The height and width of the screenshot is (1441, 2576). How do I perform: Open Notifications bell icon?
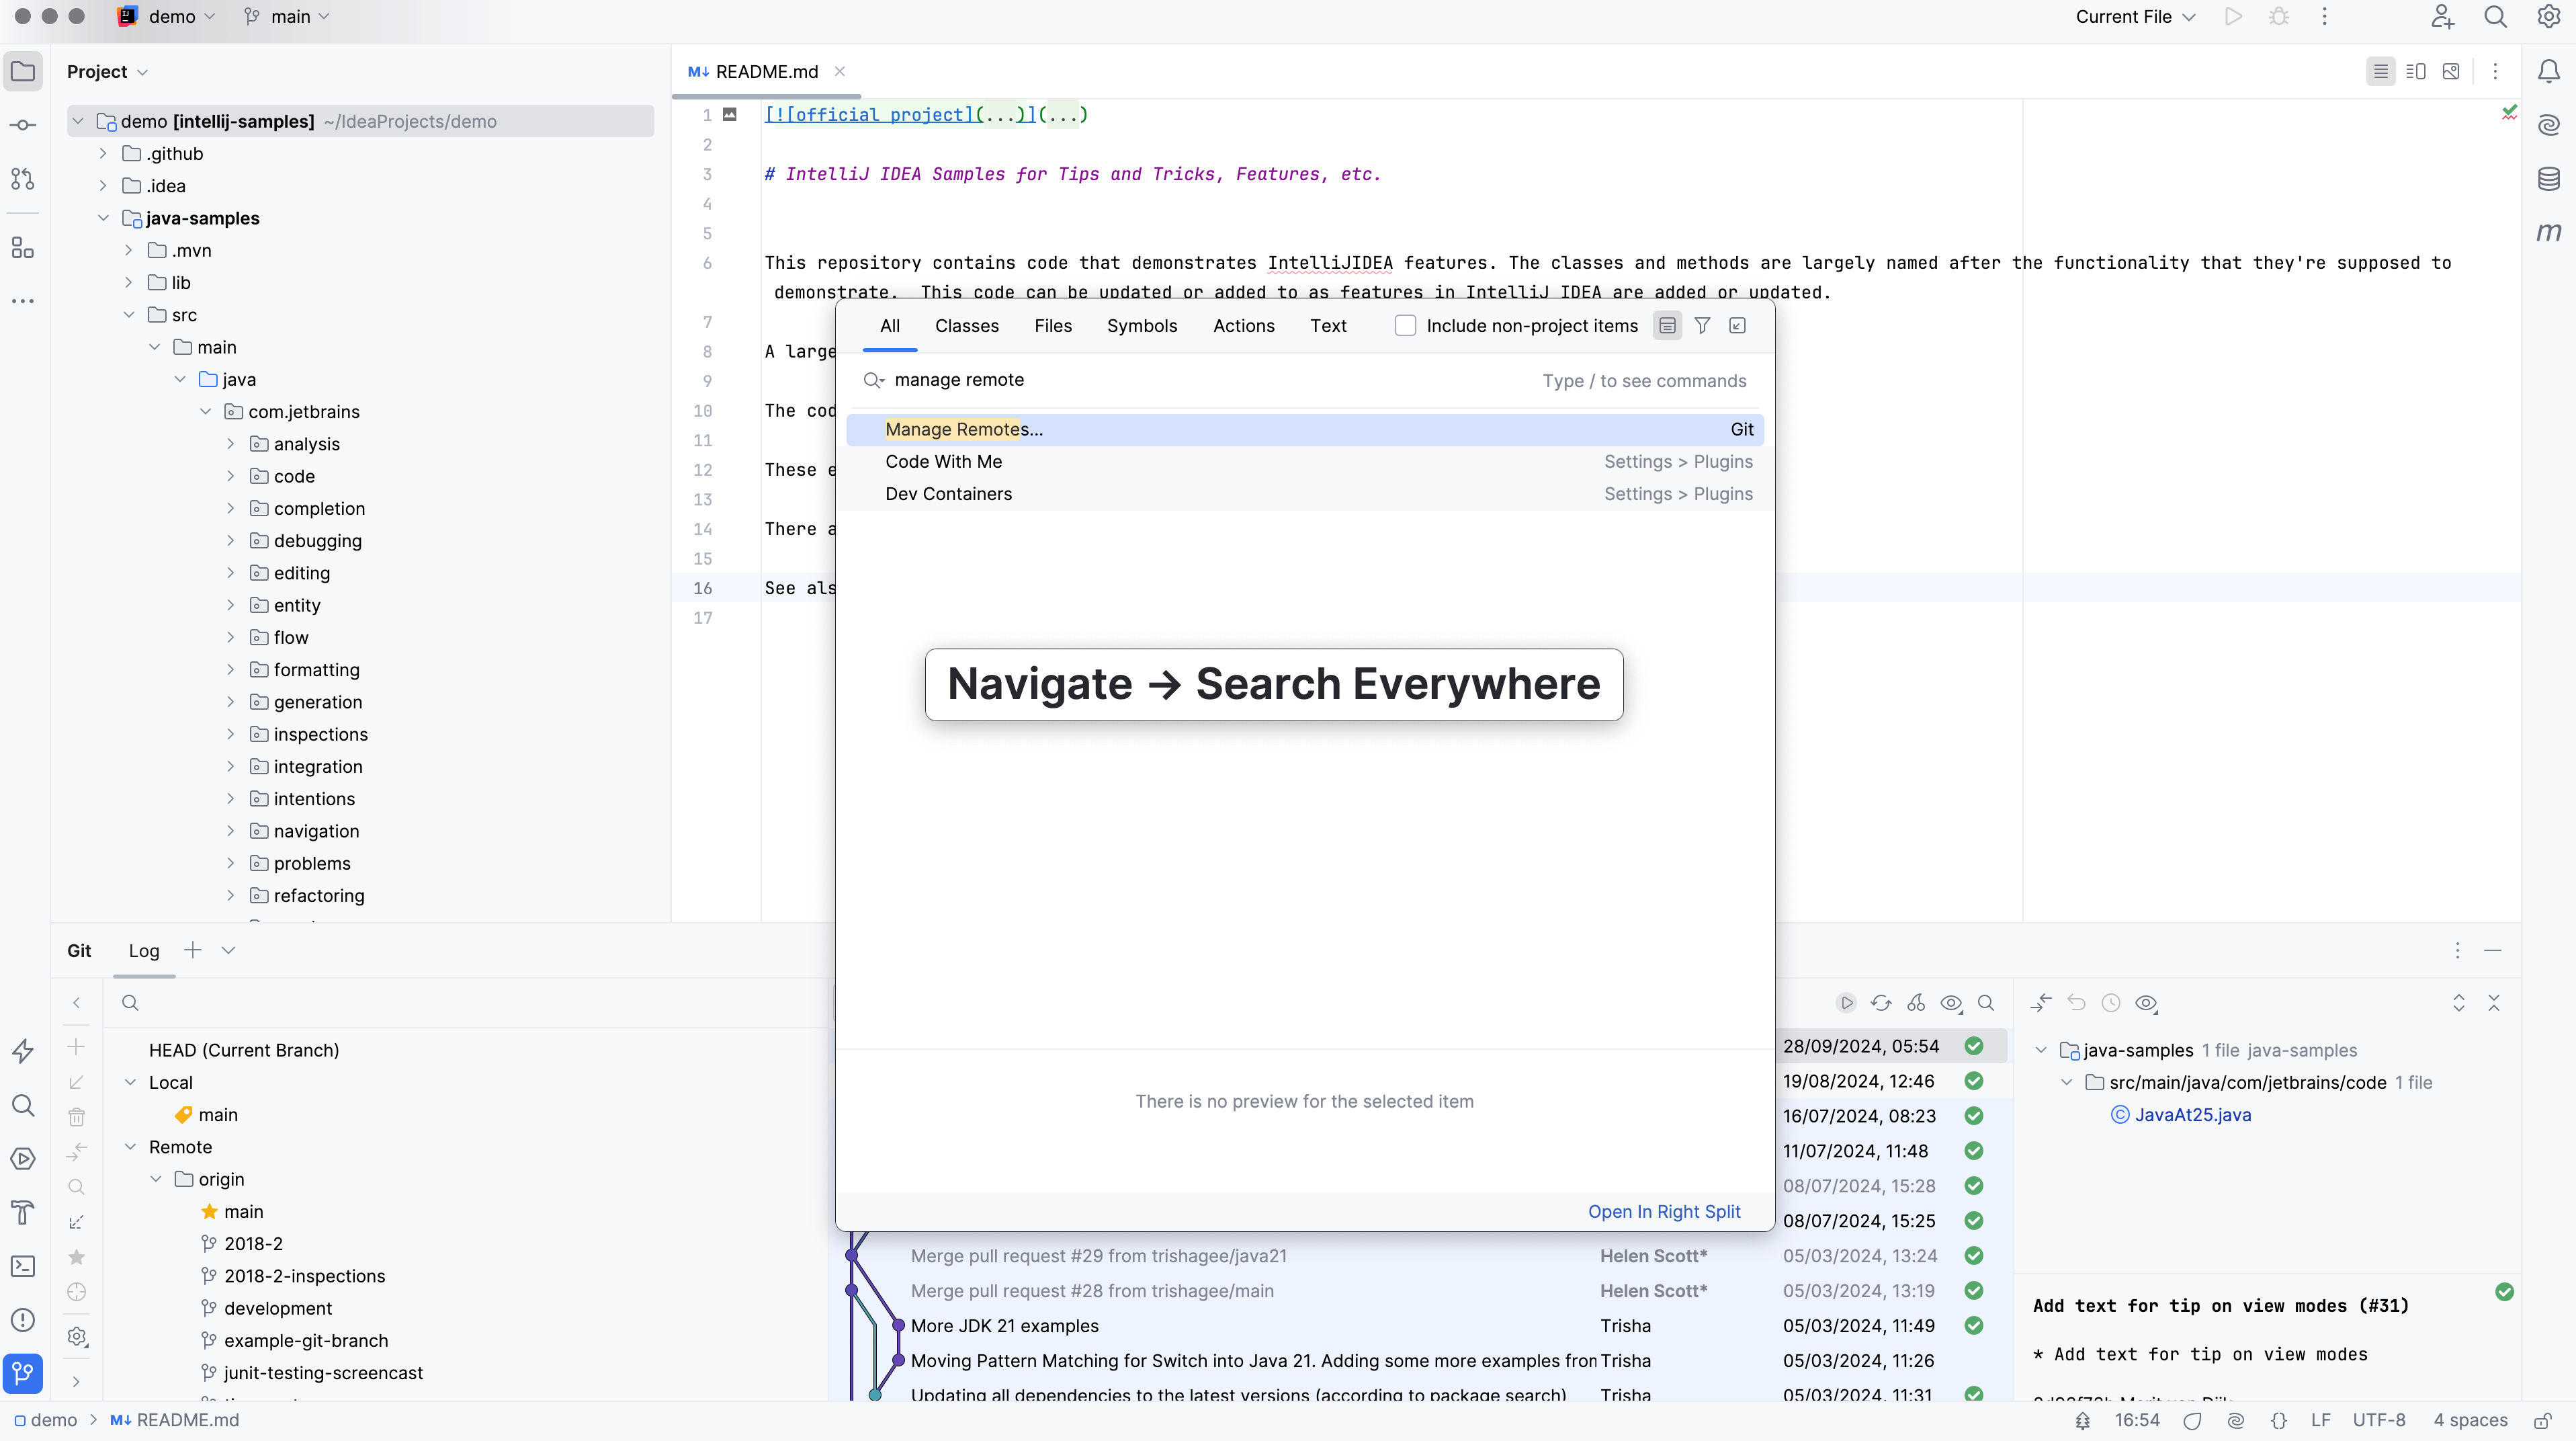(x=2548, y=72)
